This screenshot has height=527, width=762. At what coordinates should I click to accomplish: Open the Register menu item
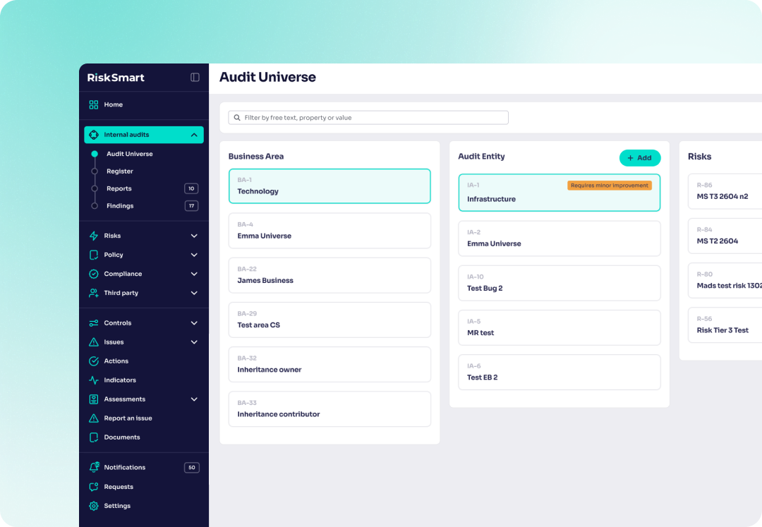[119, 171]
